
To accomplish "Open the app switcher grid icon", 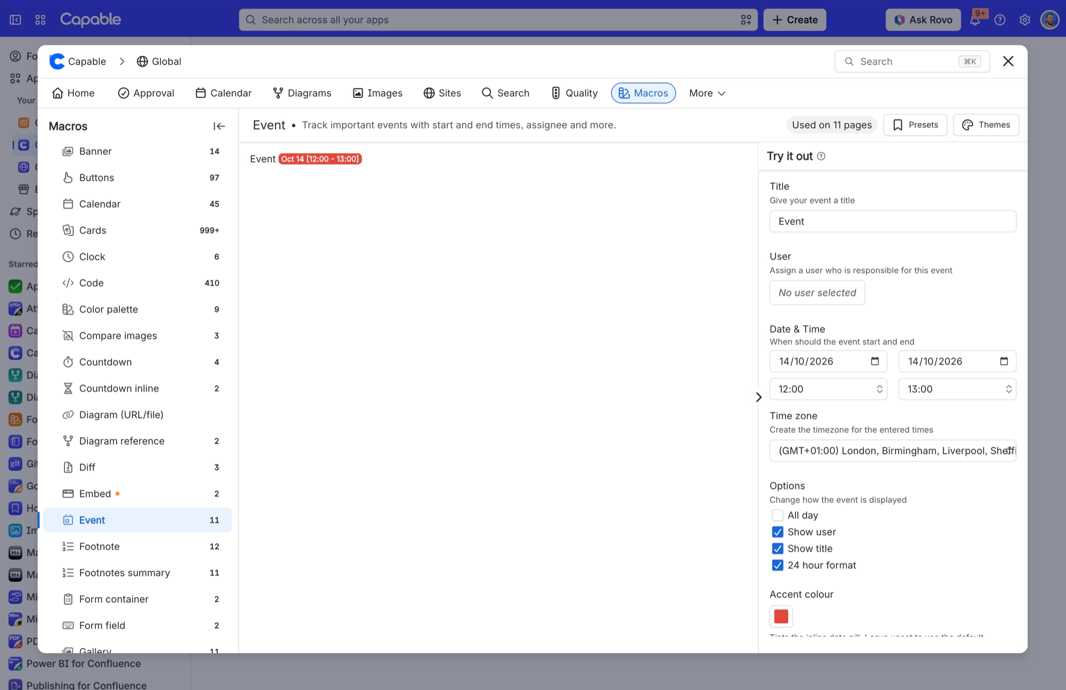I will 41,20.
